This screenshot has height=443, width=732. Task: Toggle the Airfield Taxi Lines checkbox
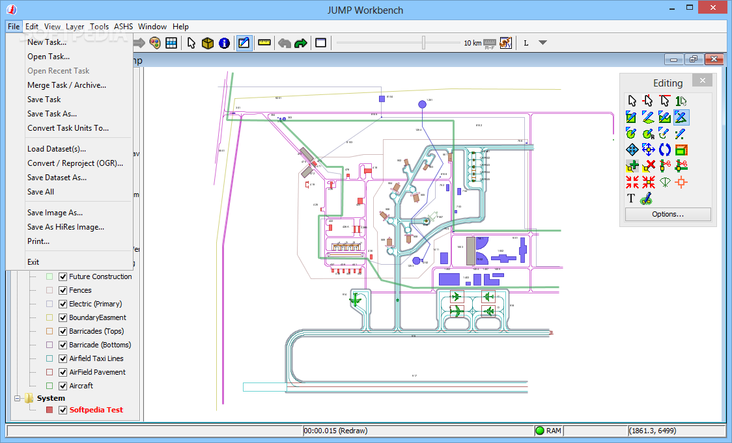[x=63, y=358]
